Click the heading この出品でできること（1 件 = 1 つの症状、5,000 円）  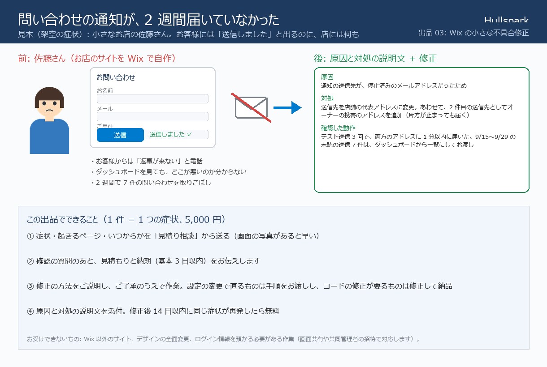coord(126,220)
